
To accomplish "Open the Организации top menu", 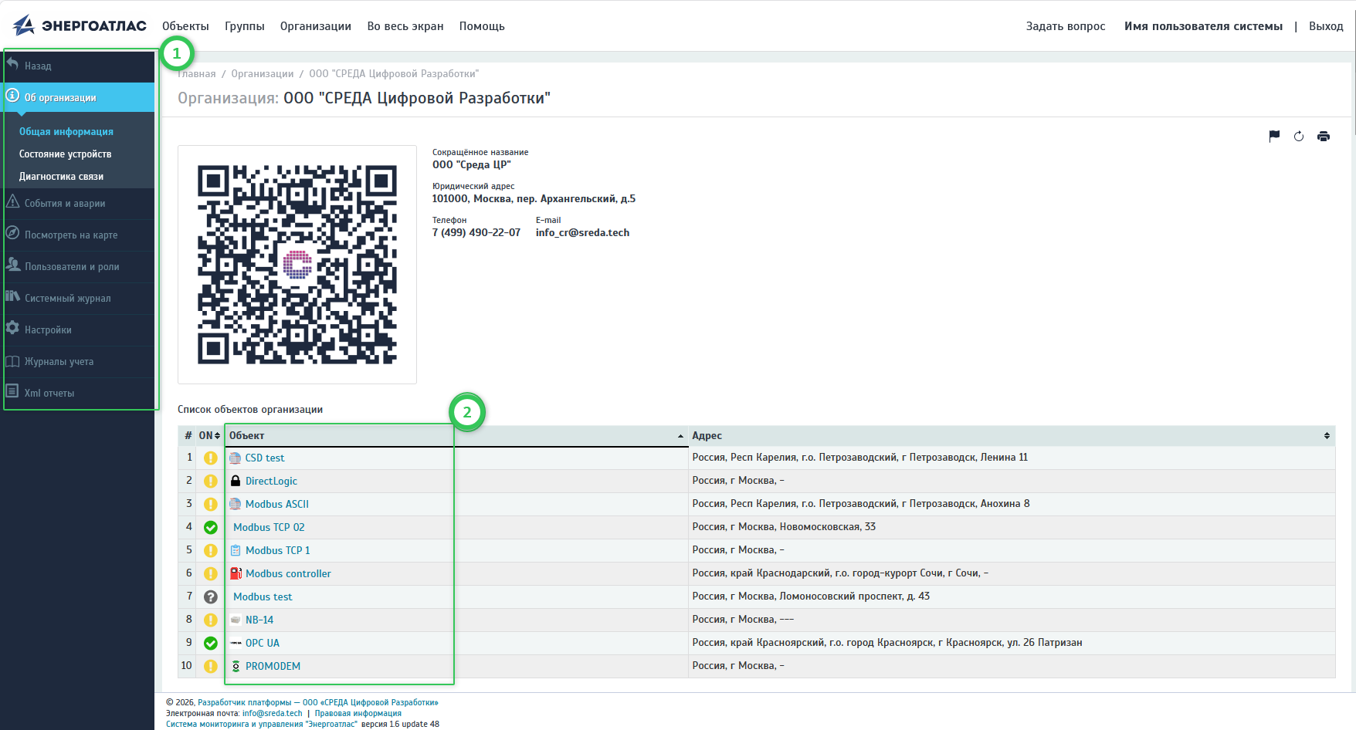I will pyautogui.click(x=316, y=26).
